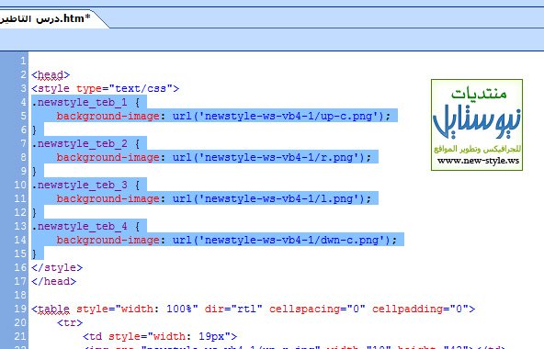Click the new-style forum logo image
Image resolution: width=544 pixels, height=349 pixels.
point(477,125)
